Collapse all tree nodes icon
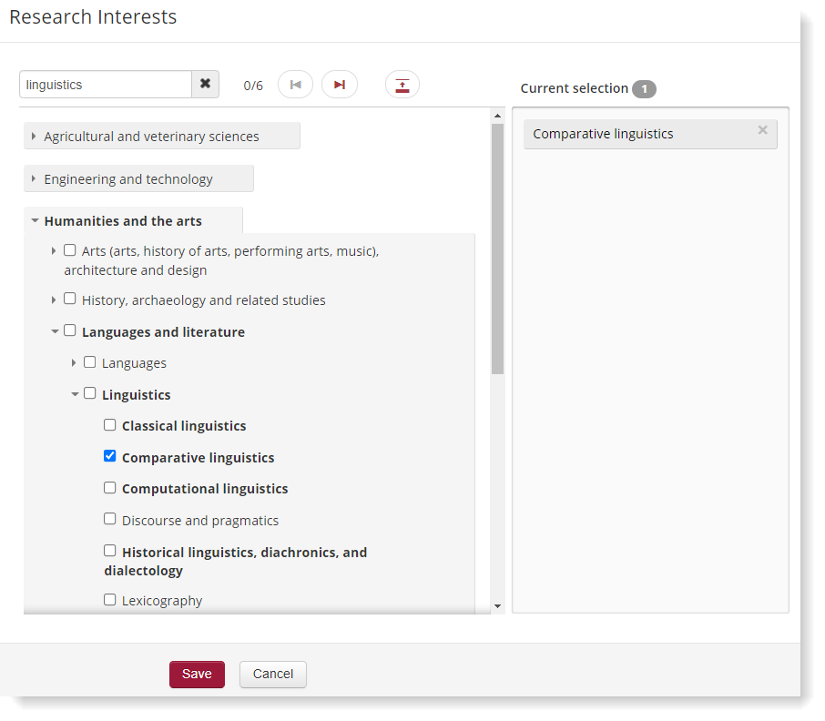This screenshot has height=721, width=825. click(x=402, y=85)
